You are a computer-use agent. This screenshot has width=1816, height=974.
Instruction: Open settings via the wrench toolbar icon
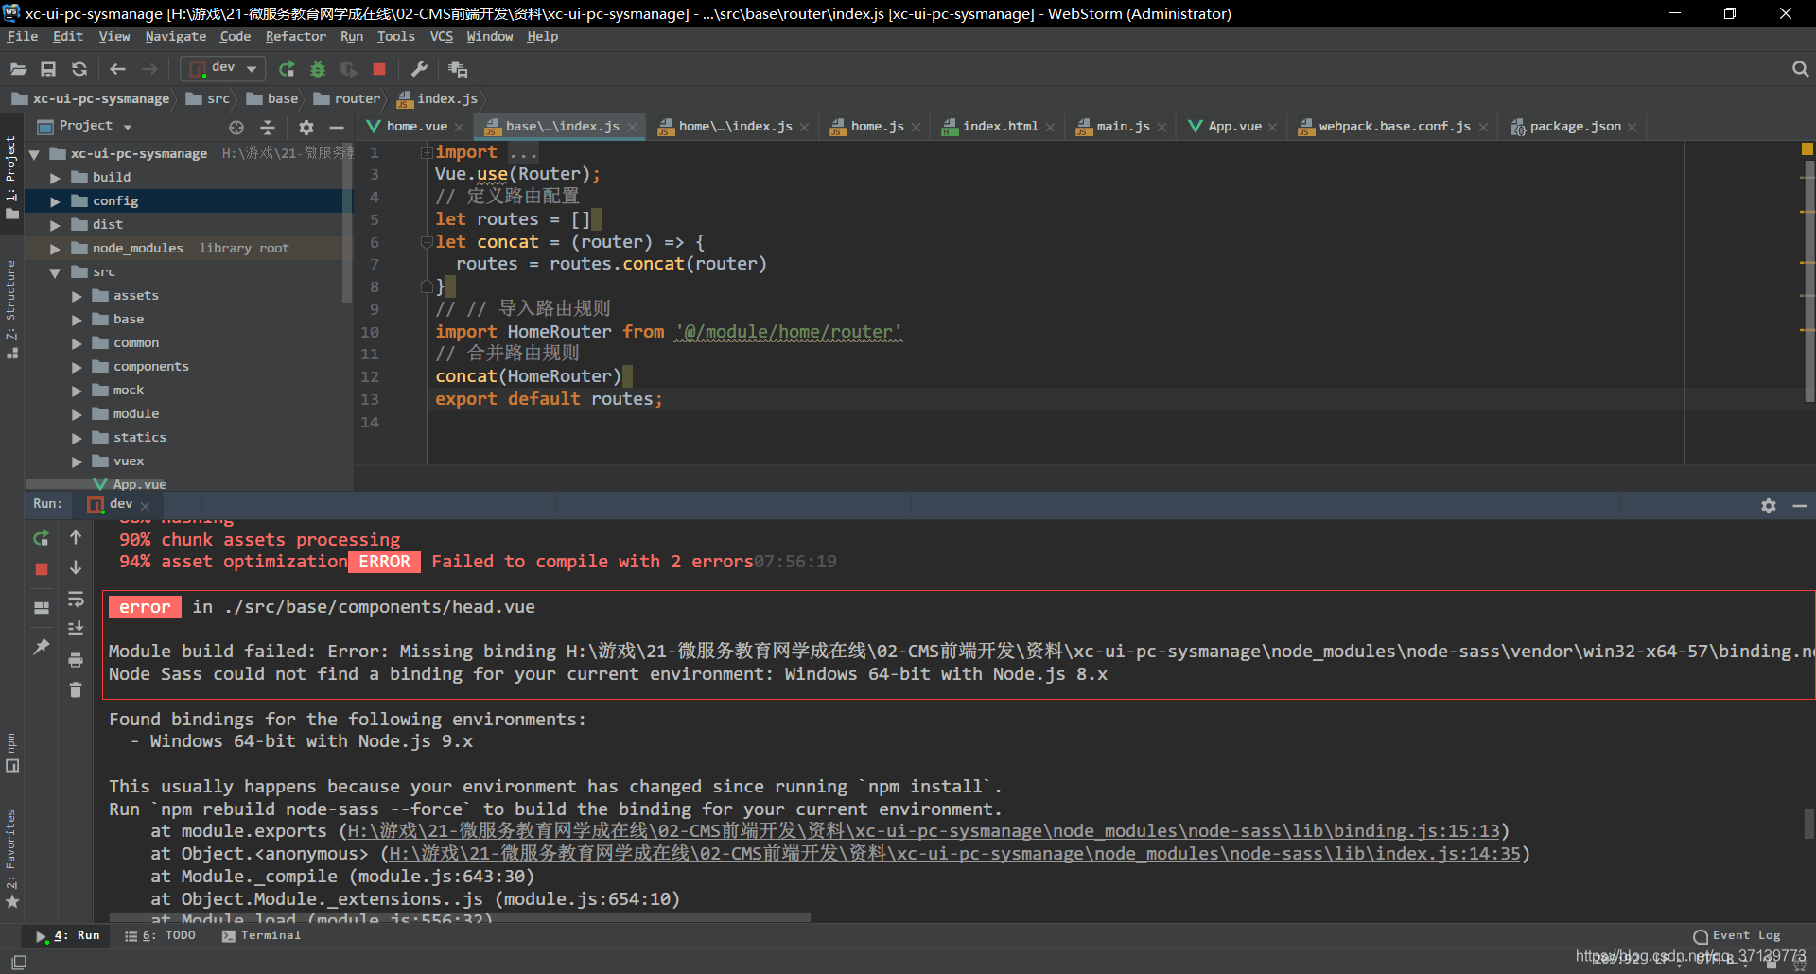(419, 68)
